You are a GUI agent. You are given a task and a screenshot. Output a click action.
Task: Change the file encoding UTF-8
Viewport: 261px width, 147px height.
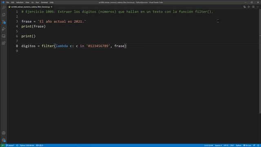pyautogui.click(x=226, y=145)
